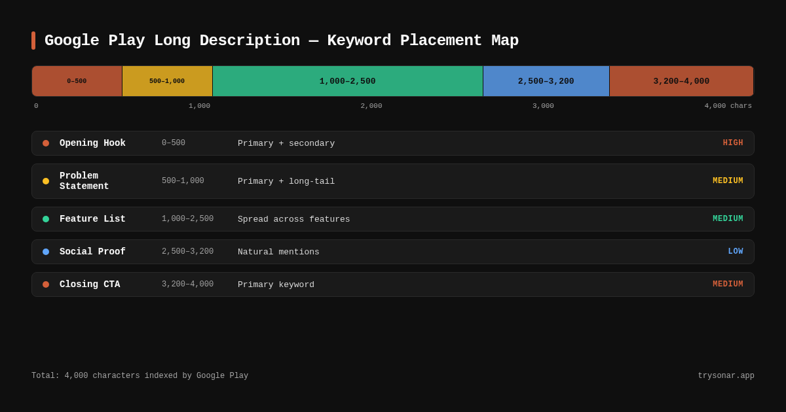
Task: Click the 'Primary + long-tail' text
Action: (286, 181)
